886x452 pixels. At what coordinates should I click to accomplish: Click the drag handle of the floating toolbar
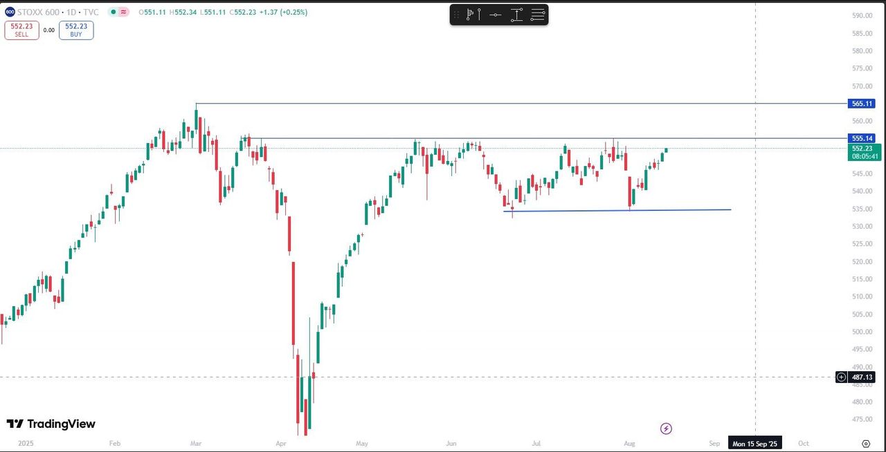[456, 15]
